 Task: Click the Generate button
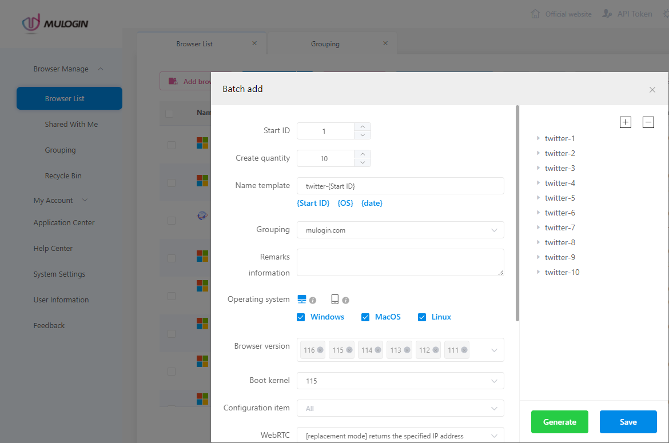[x=559, y=421]
